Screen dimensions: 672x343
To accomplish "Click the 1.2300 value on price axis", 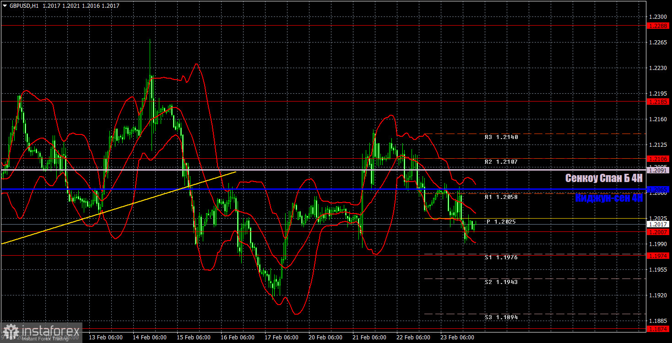I will [657, 16].
